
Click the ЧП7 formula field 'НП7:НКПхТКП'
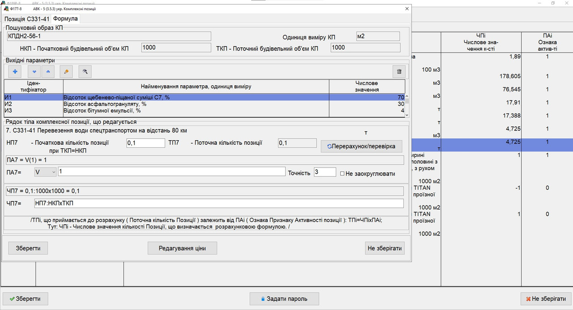coord(219,203)
